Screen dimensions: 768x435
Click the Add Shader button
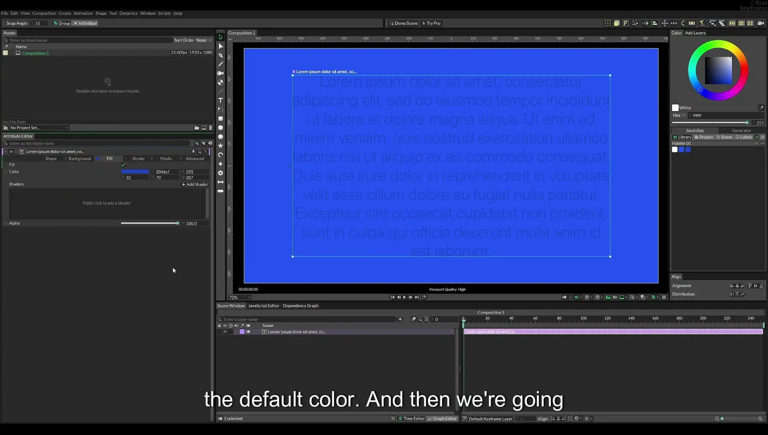tap(195, 185)
